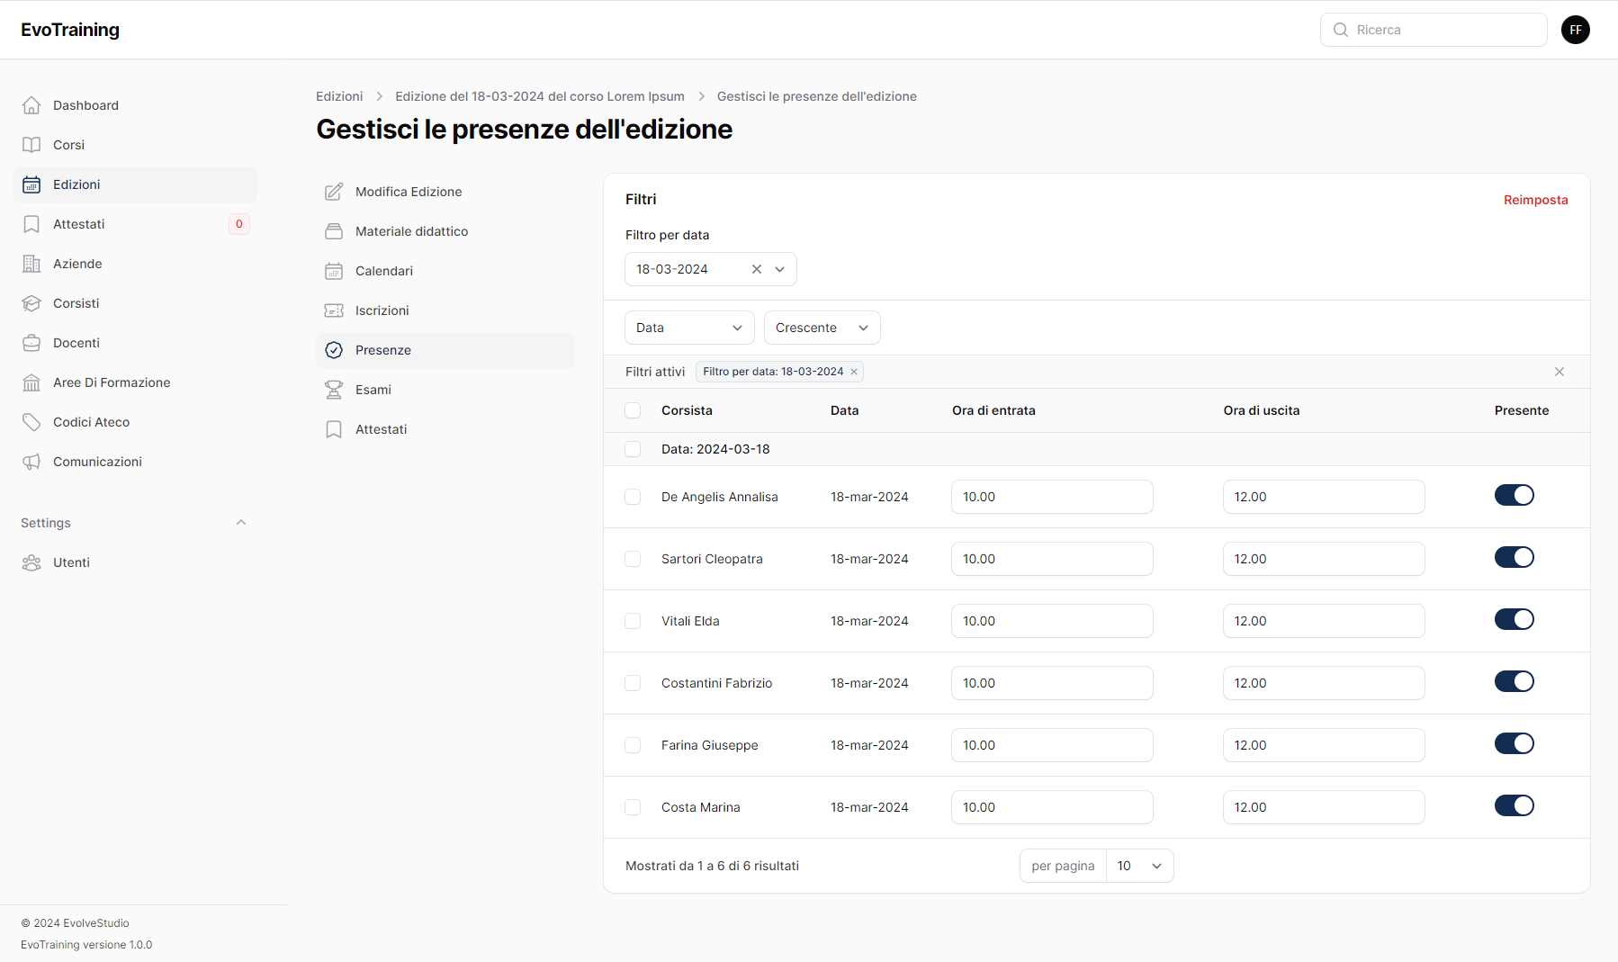Toggle the Presente switch for Vitali Elda
Screen dimensions: 1618x962
pos(1514,619)
